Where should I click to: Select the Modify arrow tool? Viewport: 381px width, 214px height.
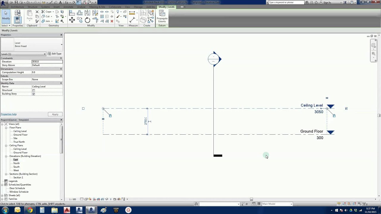point(6,16)
